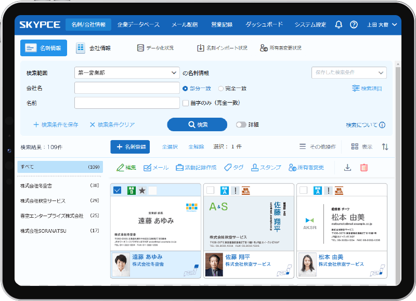Select 部分一致 radio button

coord(185,89)
